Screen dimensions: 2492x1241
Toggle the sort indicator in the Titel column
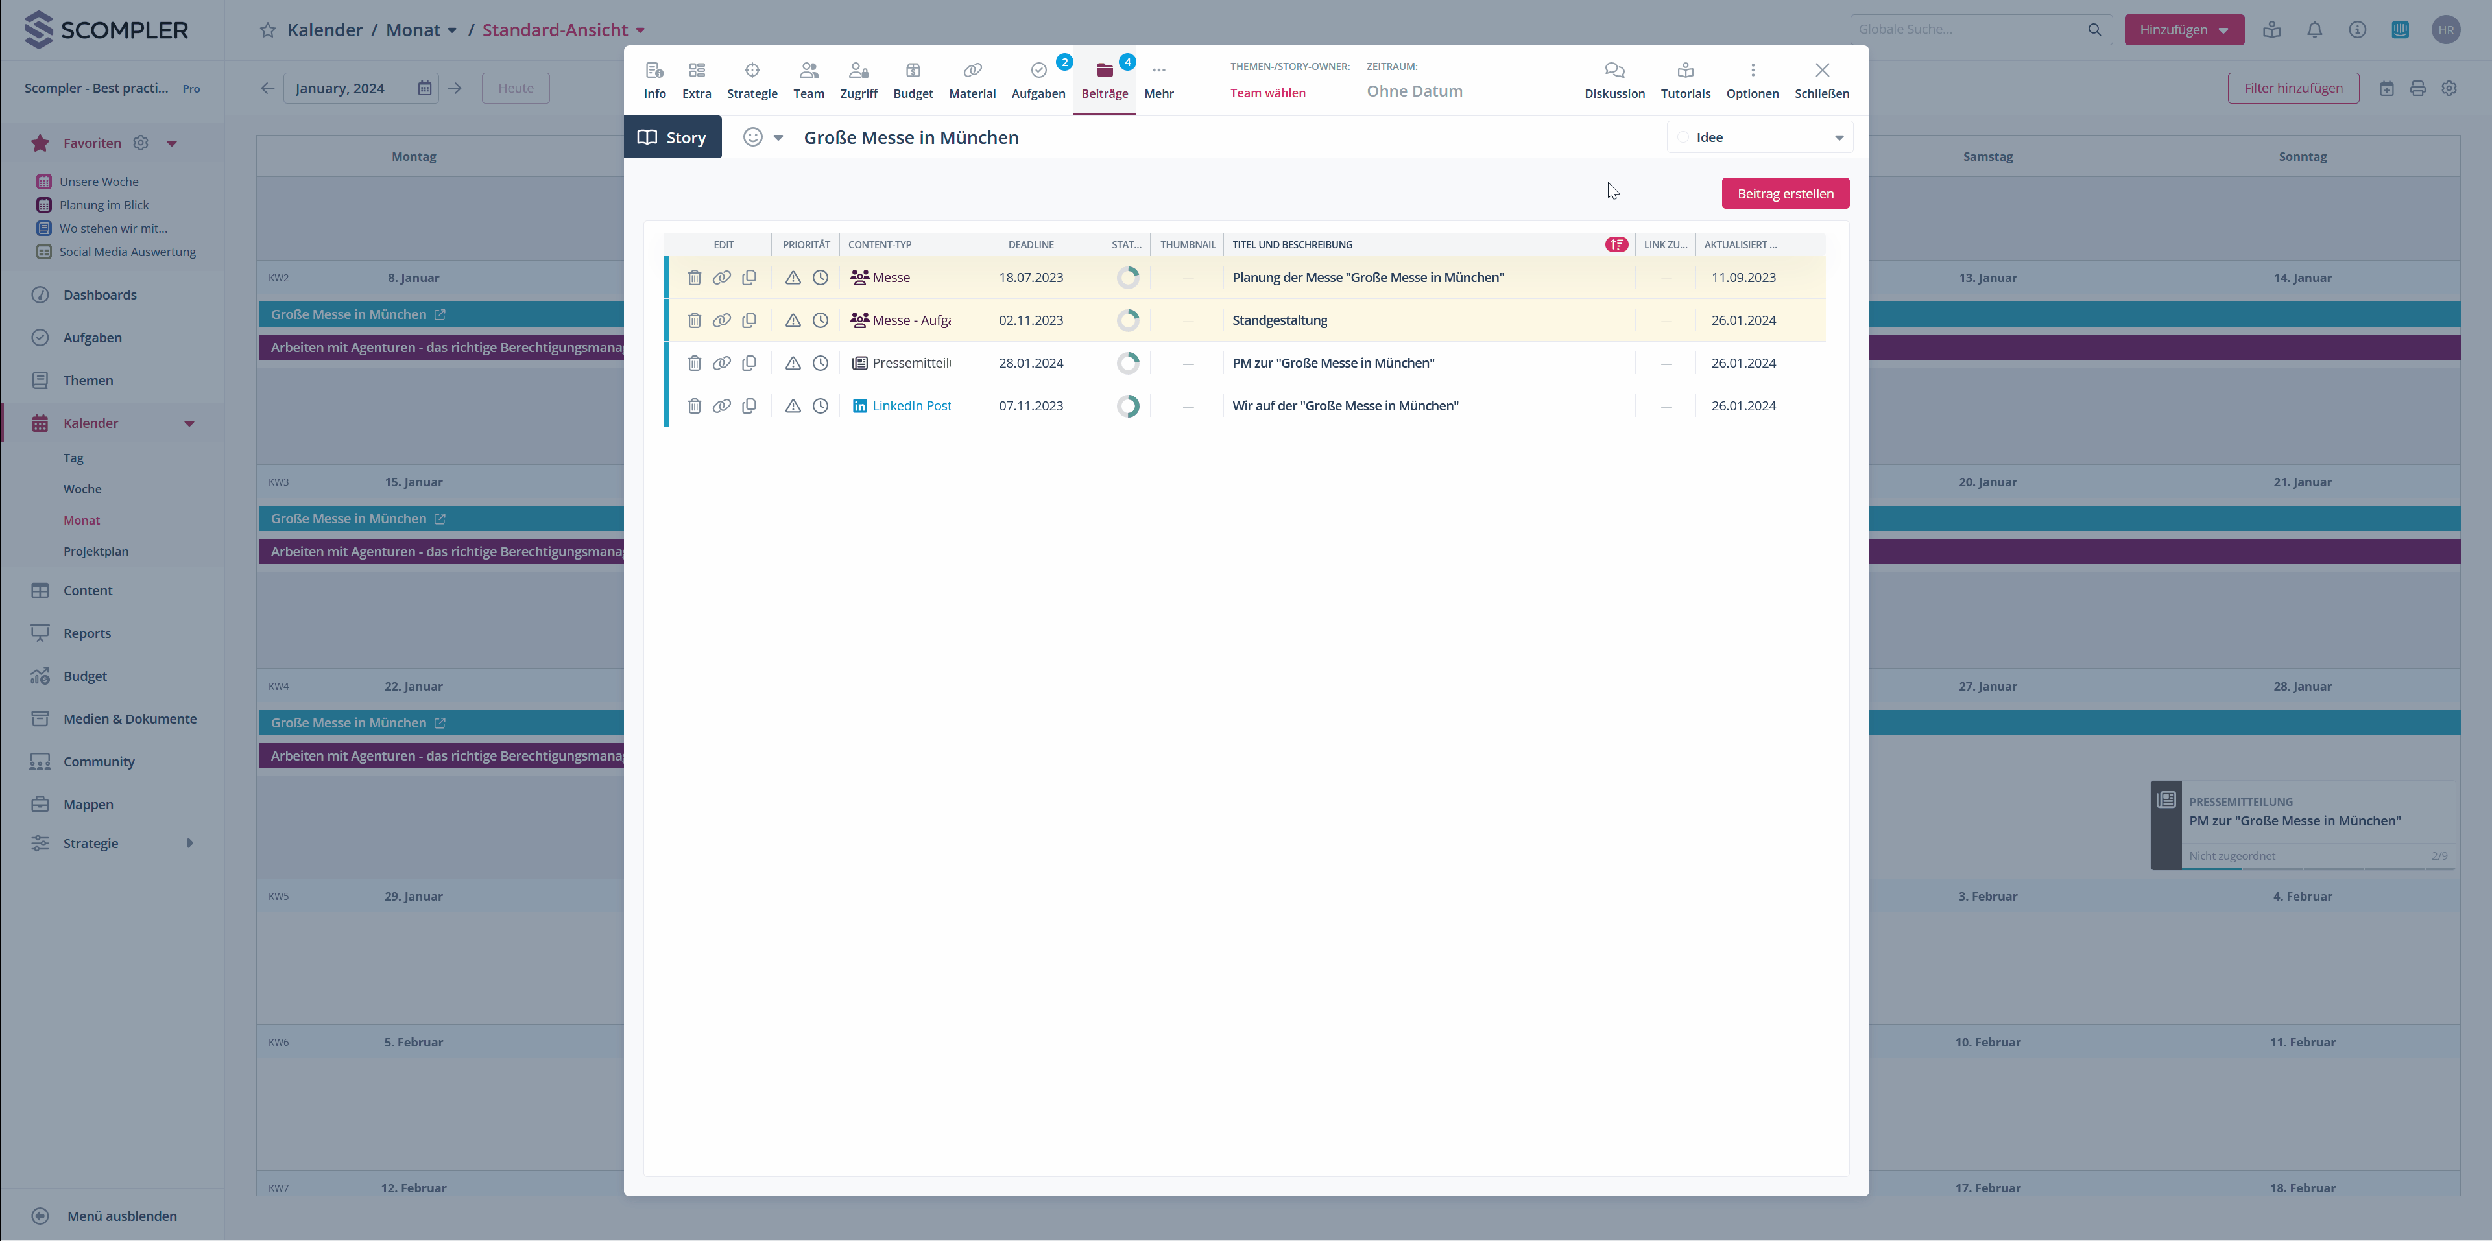pyautogui.click(x=1616, y=244)
